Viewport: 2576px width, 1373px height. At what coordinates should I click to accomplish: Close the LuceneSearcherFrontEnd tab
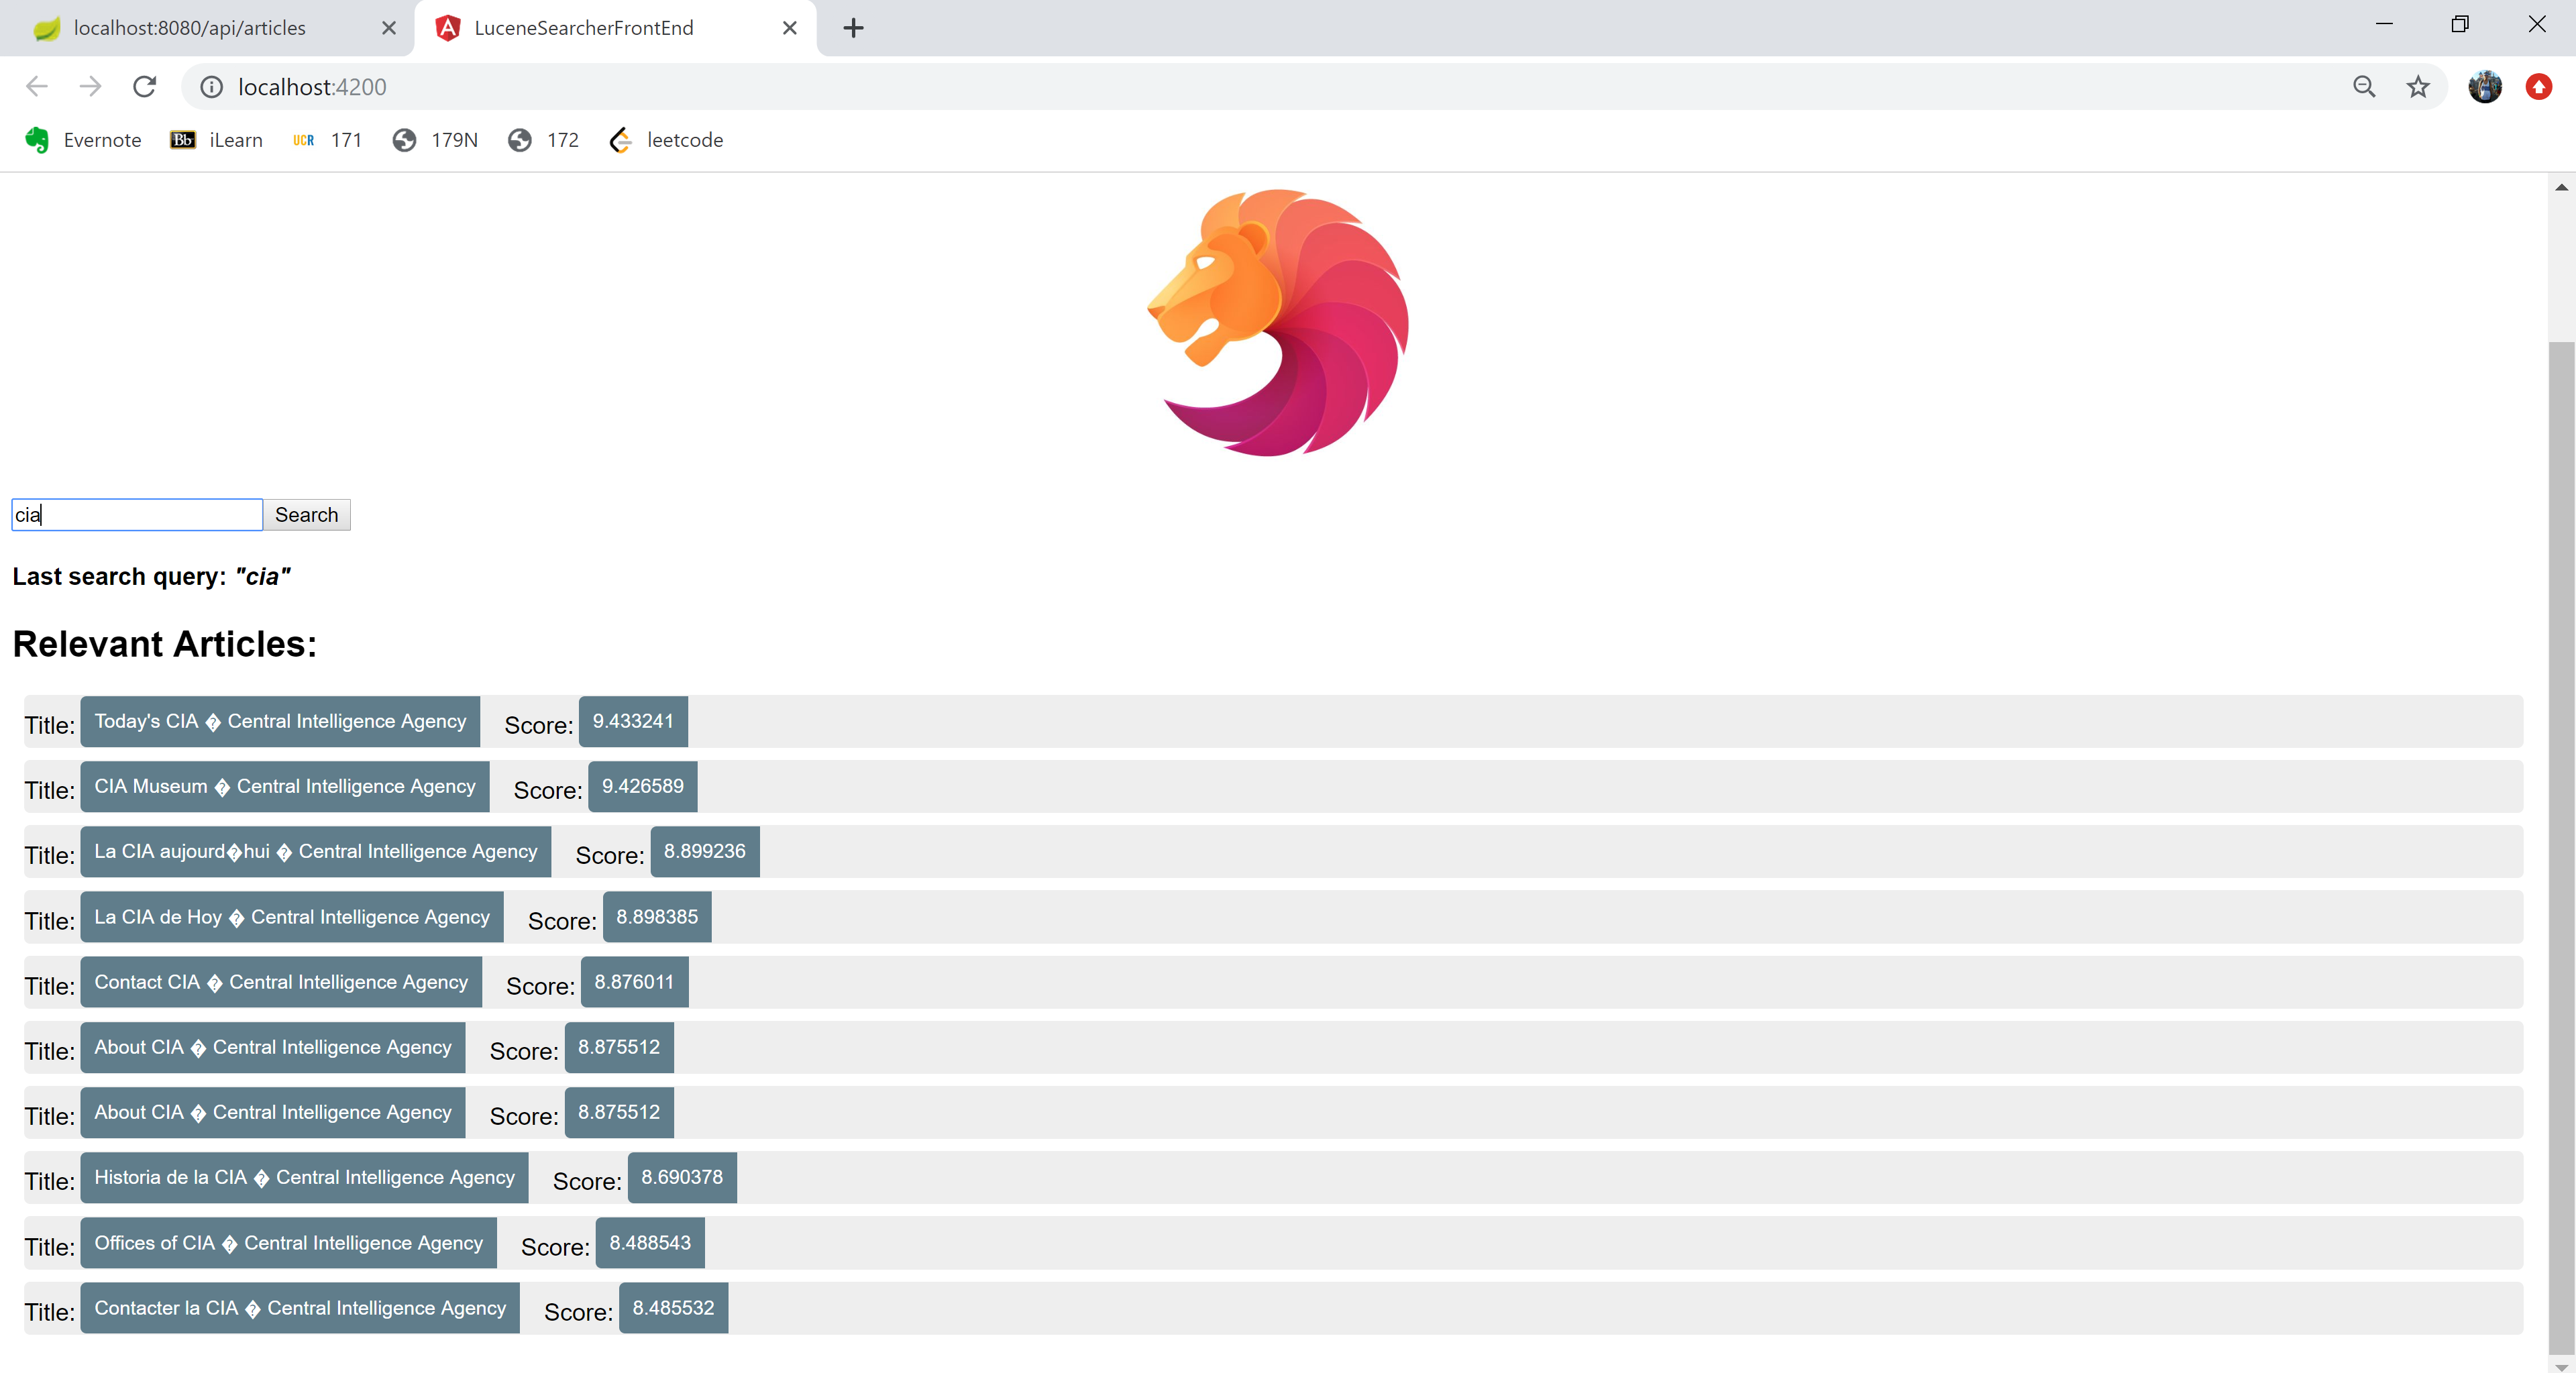point(789,28)
